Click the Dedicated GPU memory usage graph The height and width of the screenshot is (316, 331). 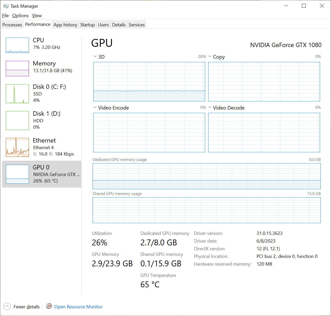[207, 176]
